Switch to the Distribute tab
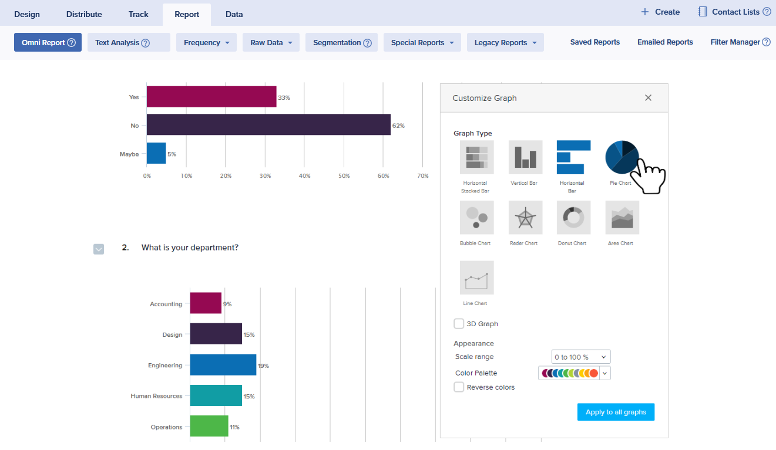The width and height of the screenshot is (776, 450). tap(84, 14)
